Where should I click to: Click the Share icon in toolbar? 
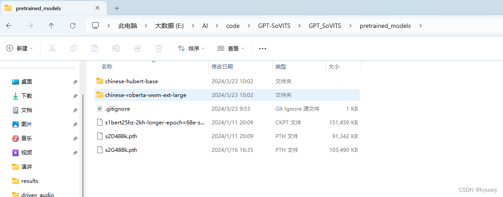(138, 48)
